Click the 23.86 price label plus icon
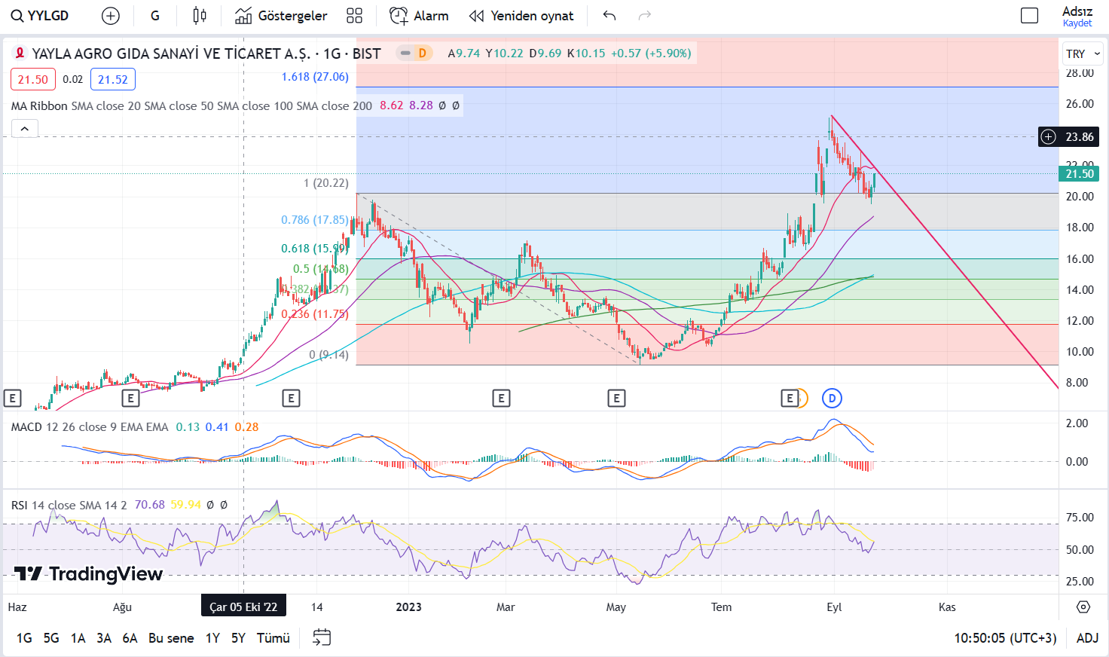The image size is (1109, 657). click(x=1048, y=137)
